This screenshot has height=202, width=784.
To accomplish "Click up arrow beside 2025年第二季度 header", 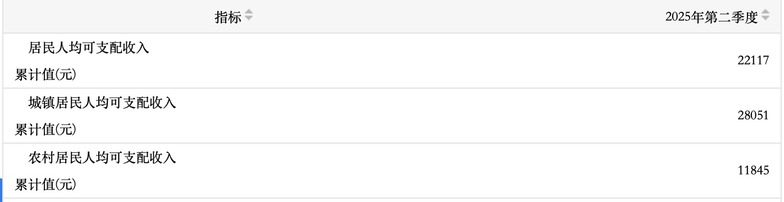I will (x=765, y=13).
